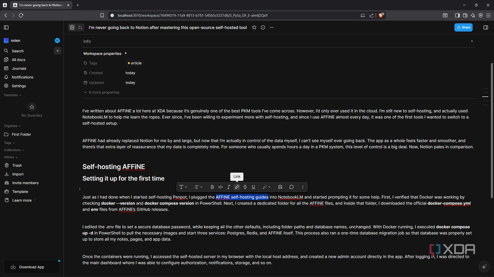Open workspace Settings
494x277 pixels.
coord(32,86)
